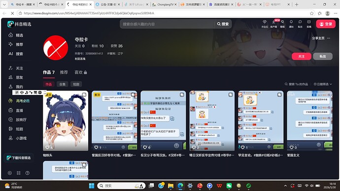Add page to favorites star icon
The height and width of the screenshot is (191, 340).
(x=311, y=13)
